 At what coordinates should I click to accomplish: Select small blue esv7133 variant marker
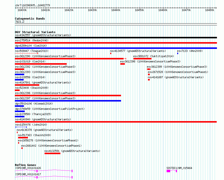(x=178, y=53)
